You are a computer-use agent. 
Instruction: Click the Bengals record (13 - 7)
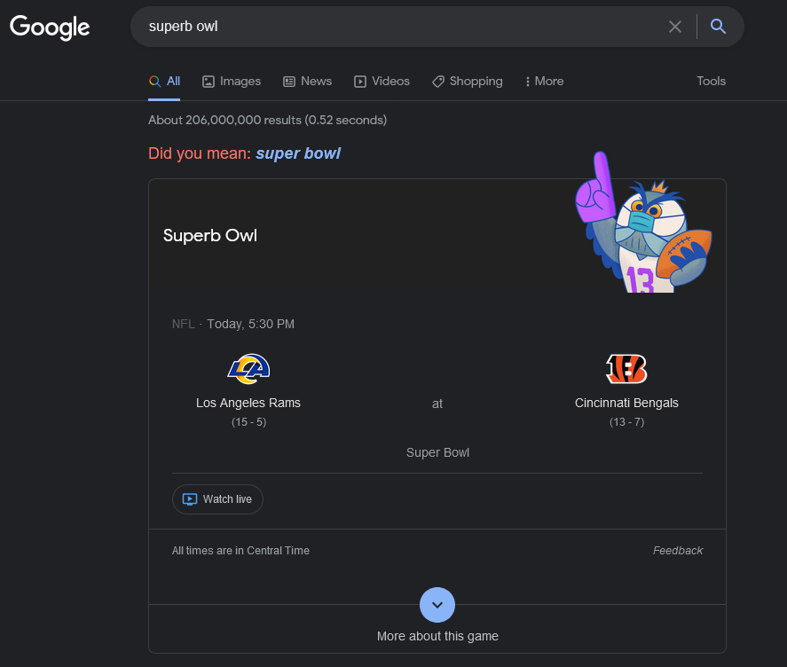click(x=626, y=422)
